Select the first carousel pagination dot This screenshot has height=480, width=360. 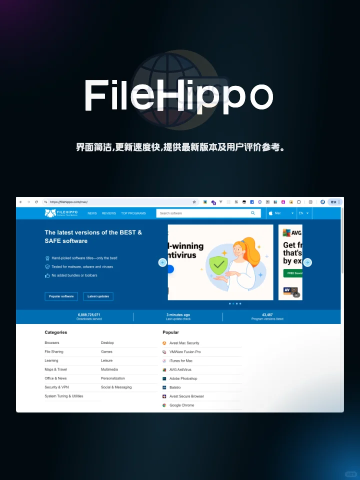click(230, 303)
